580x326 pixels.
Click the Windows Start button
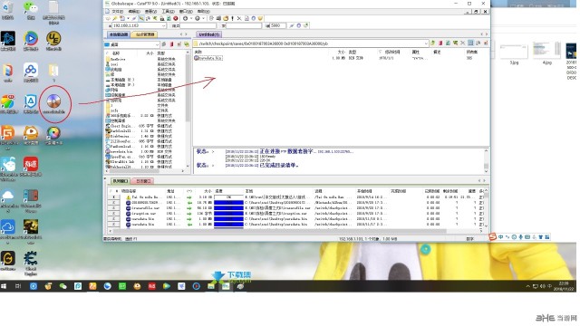point(4,286)
